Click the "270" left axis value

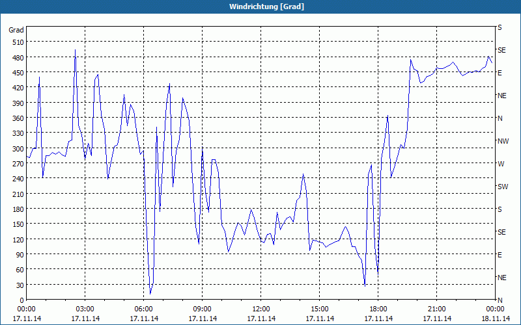(x=18, y=164)
